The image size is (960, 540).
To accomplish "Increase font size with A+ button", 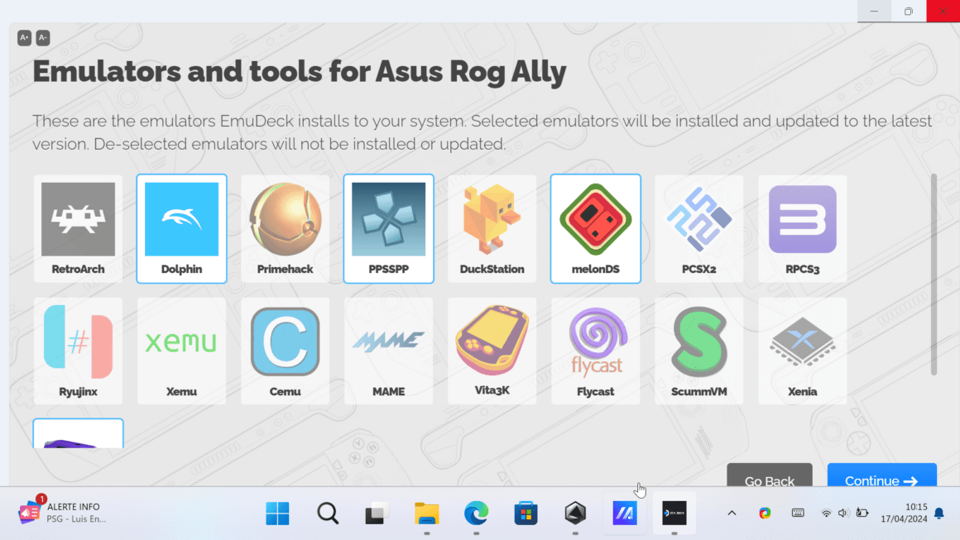I will (x=24, y=38).
